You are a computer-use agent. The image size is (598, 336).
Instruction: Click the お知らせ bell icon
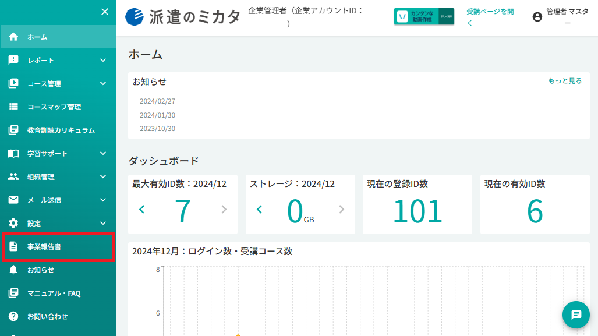pyautogui.click(x=13, y=270)
